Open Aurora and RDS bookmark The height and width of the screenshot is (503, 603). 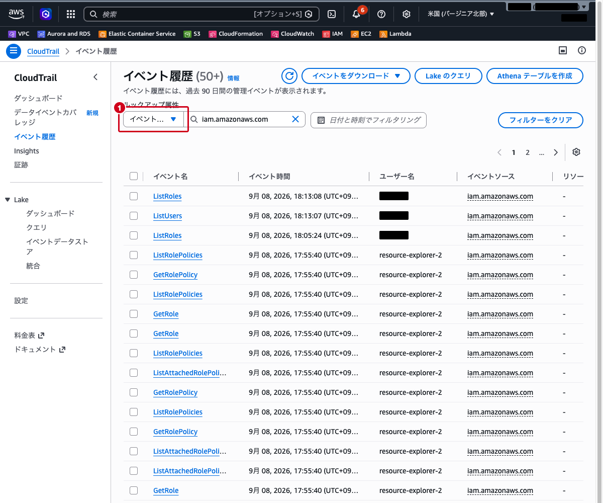tap(64, 34)
